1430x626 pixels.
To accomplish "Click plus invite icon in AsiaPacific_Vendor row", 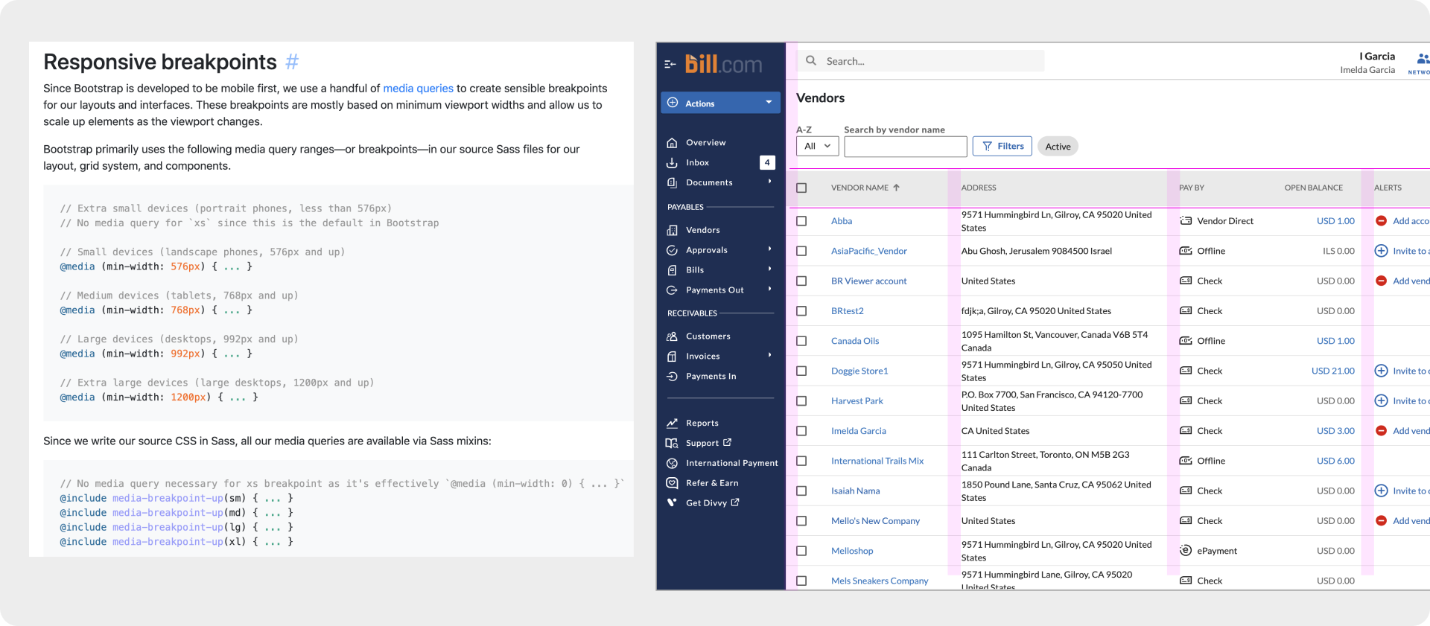I will tap(1381, 251).
